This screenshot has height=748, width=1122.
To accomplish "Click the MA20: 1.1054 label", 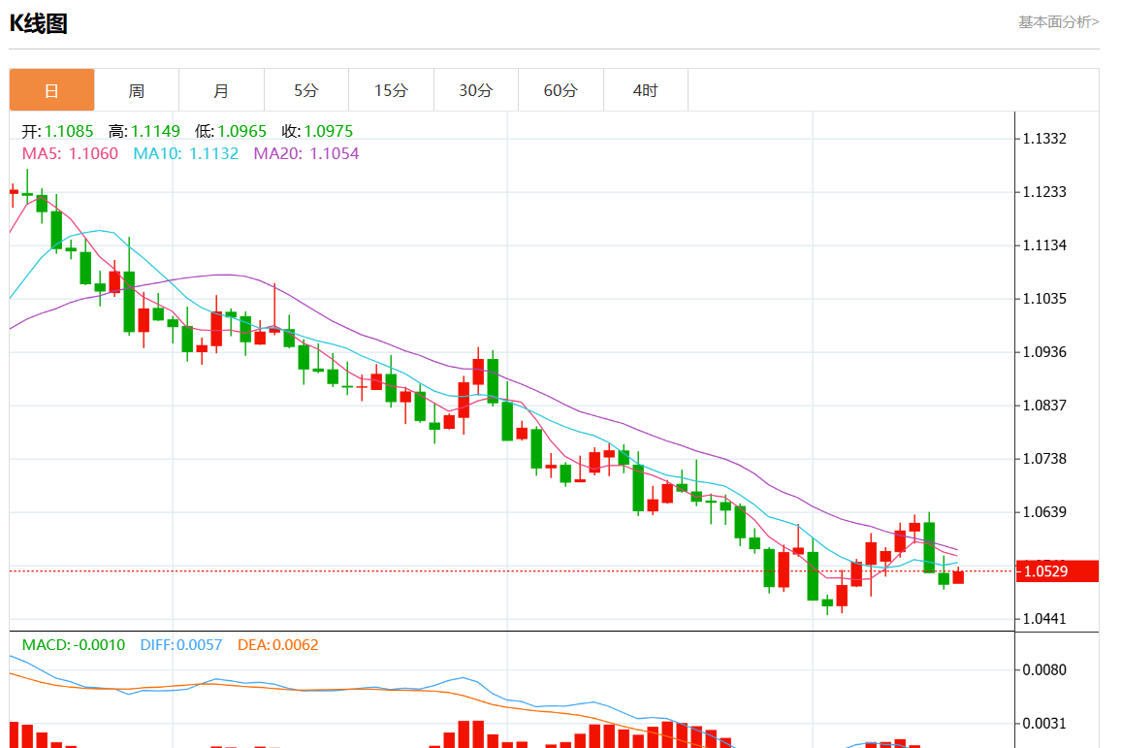I will pos(306,153).
